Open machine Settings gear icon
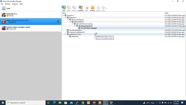 (92, 8)
